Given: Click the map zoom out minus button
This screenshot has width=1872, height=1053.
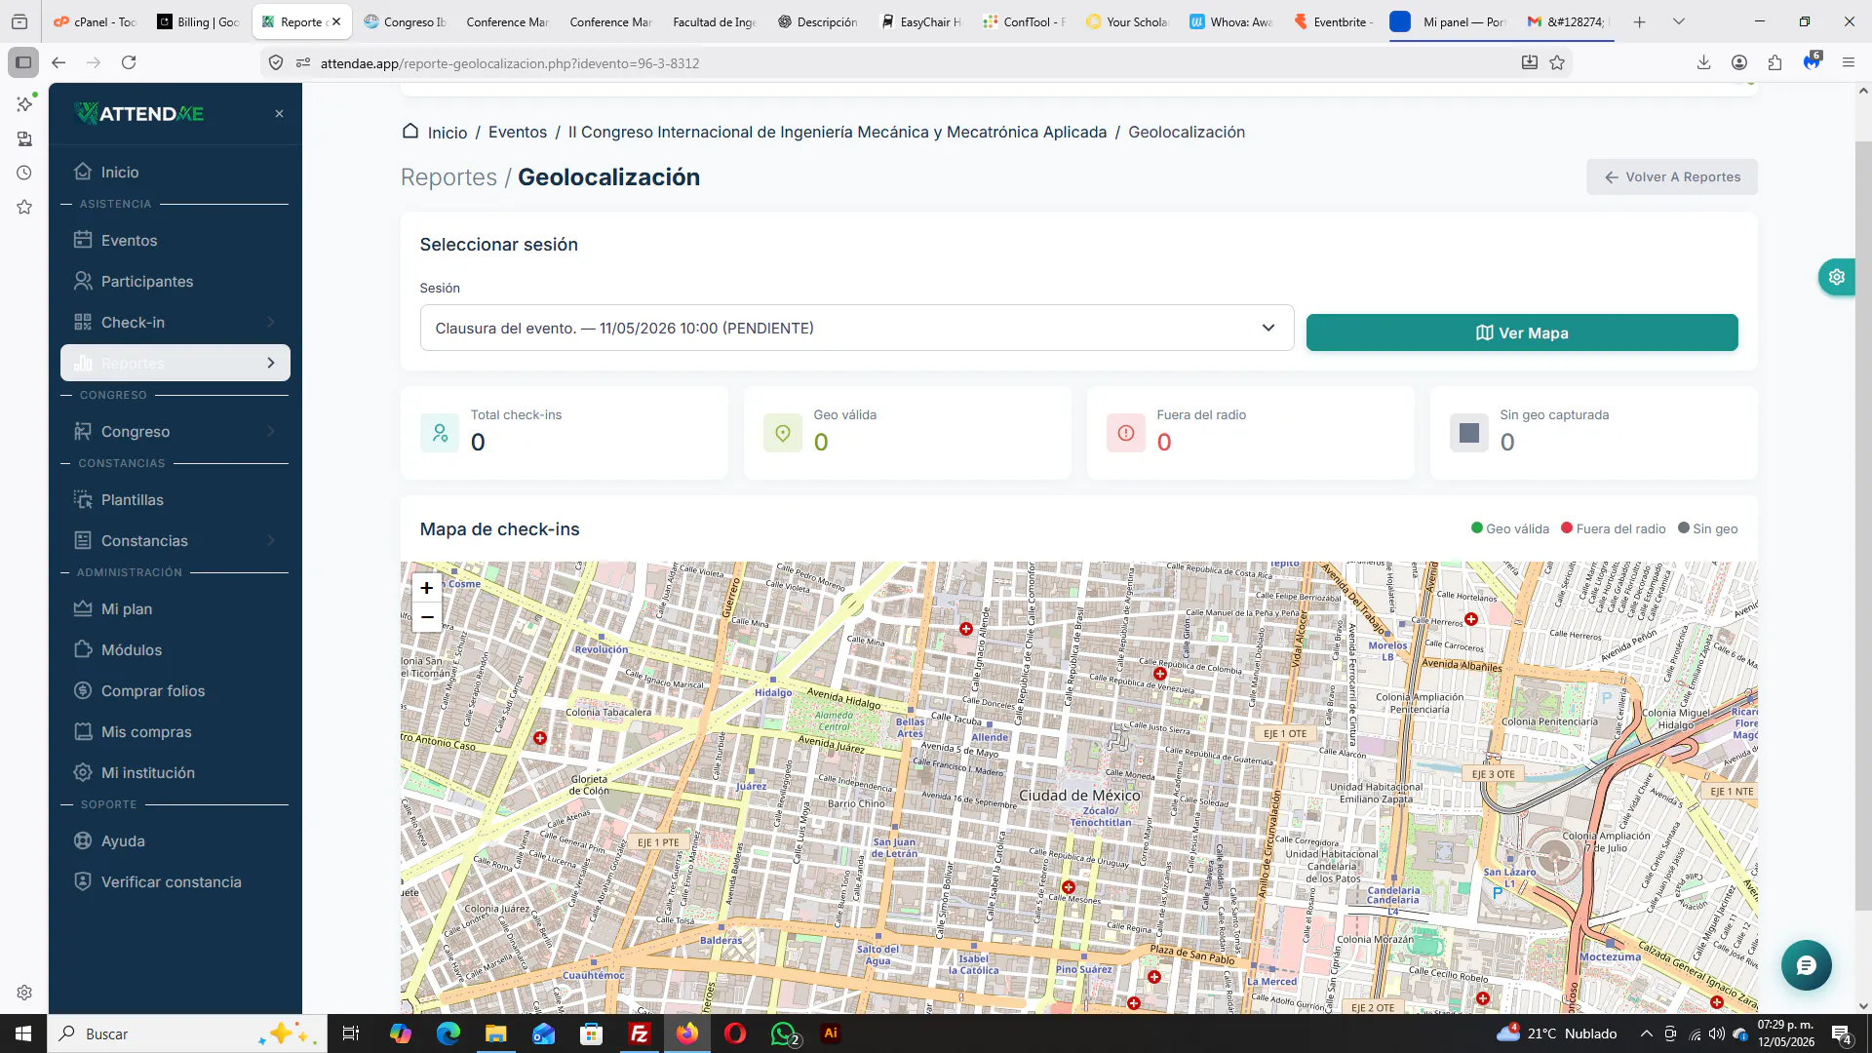Looking at the screenshot, I should click(426, 617).
